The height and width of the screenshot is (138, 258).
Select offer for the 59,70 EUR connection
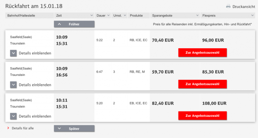pos(203,84)
